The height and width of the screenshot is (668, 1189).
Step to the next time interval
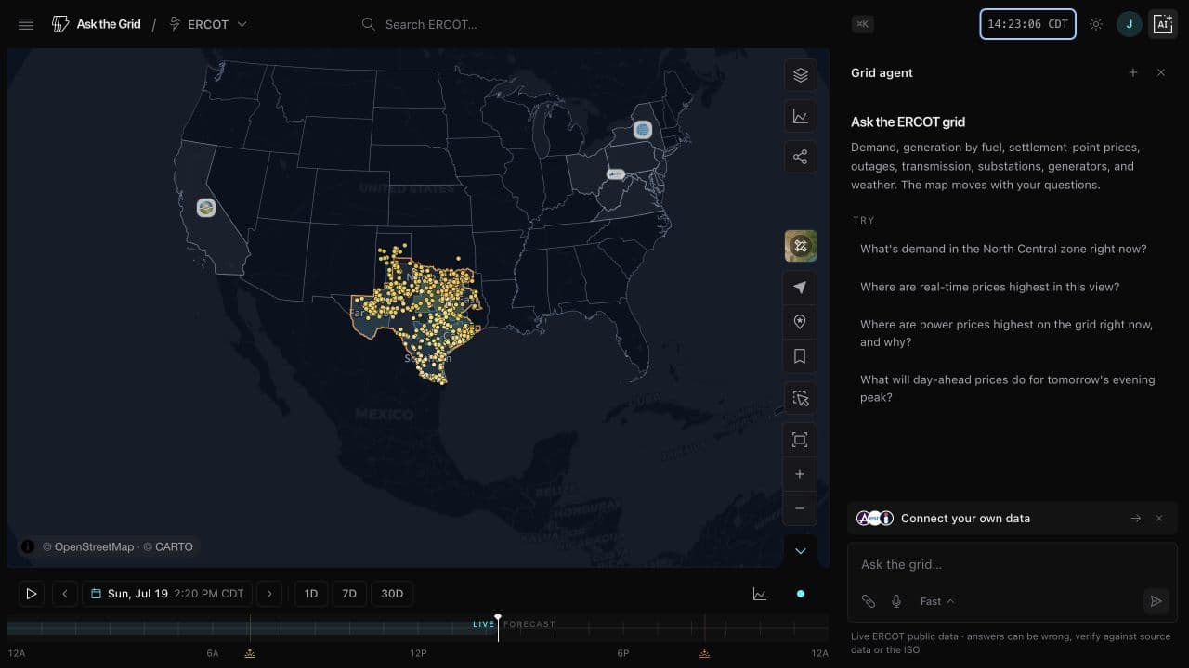[x=269, y=594]
